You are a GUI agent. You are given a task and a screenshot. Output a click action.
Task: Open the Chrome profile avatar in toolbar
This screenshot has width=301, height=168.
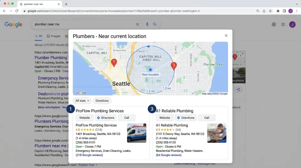(291, 11)
